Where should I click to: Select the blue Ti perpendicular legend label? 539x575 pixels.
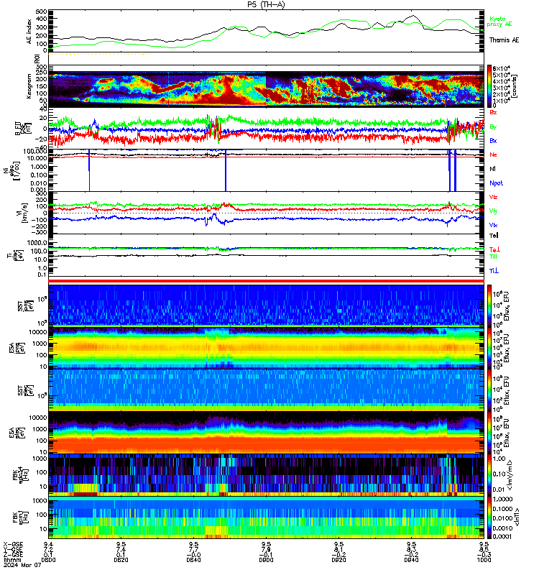tap(494, 271)
